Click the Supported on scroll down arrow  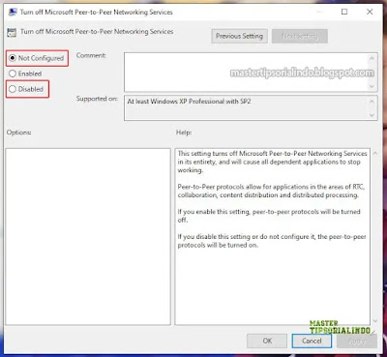(x=372, y=115)
